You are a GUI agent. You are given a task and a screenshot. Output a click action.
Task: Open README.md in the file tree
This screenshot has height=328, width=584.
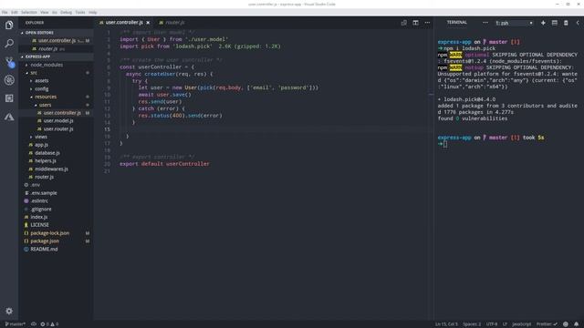click(x=44, y=249)
